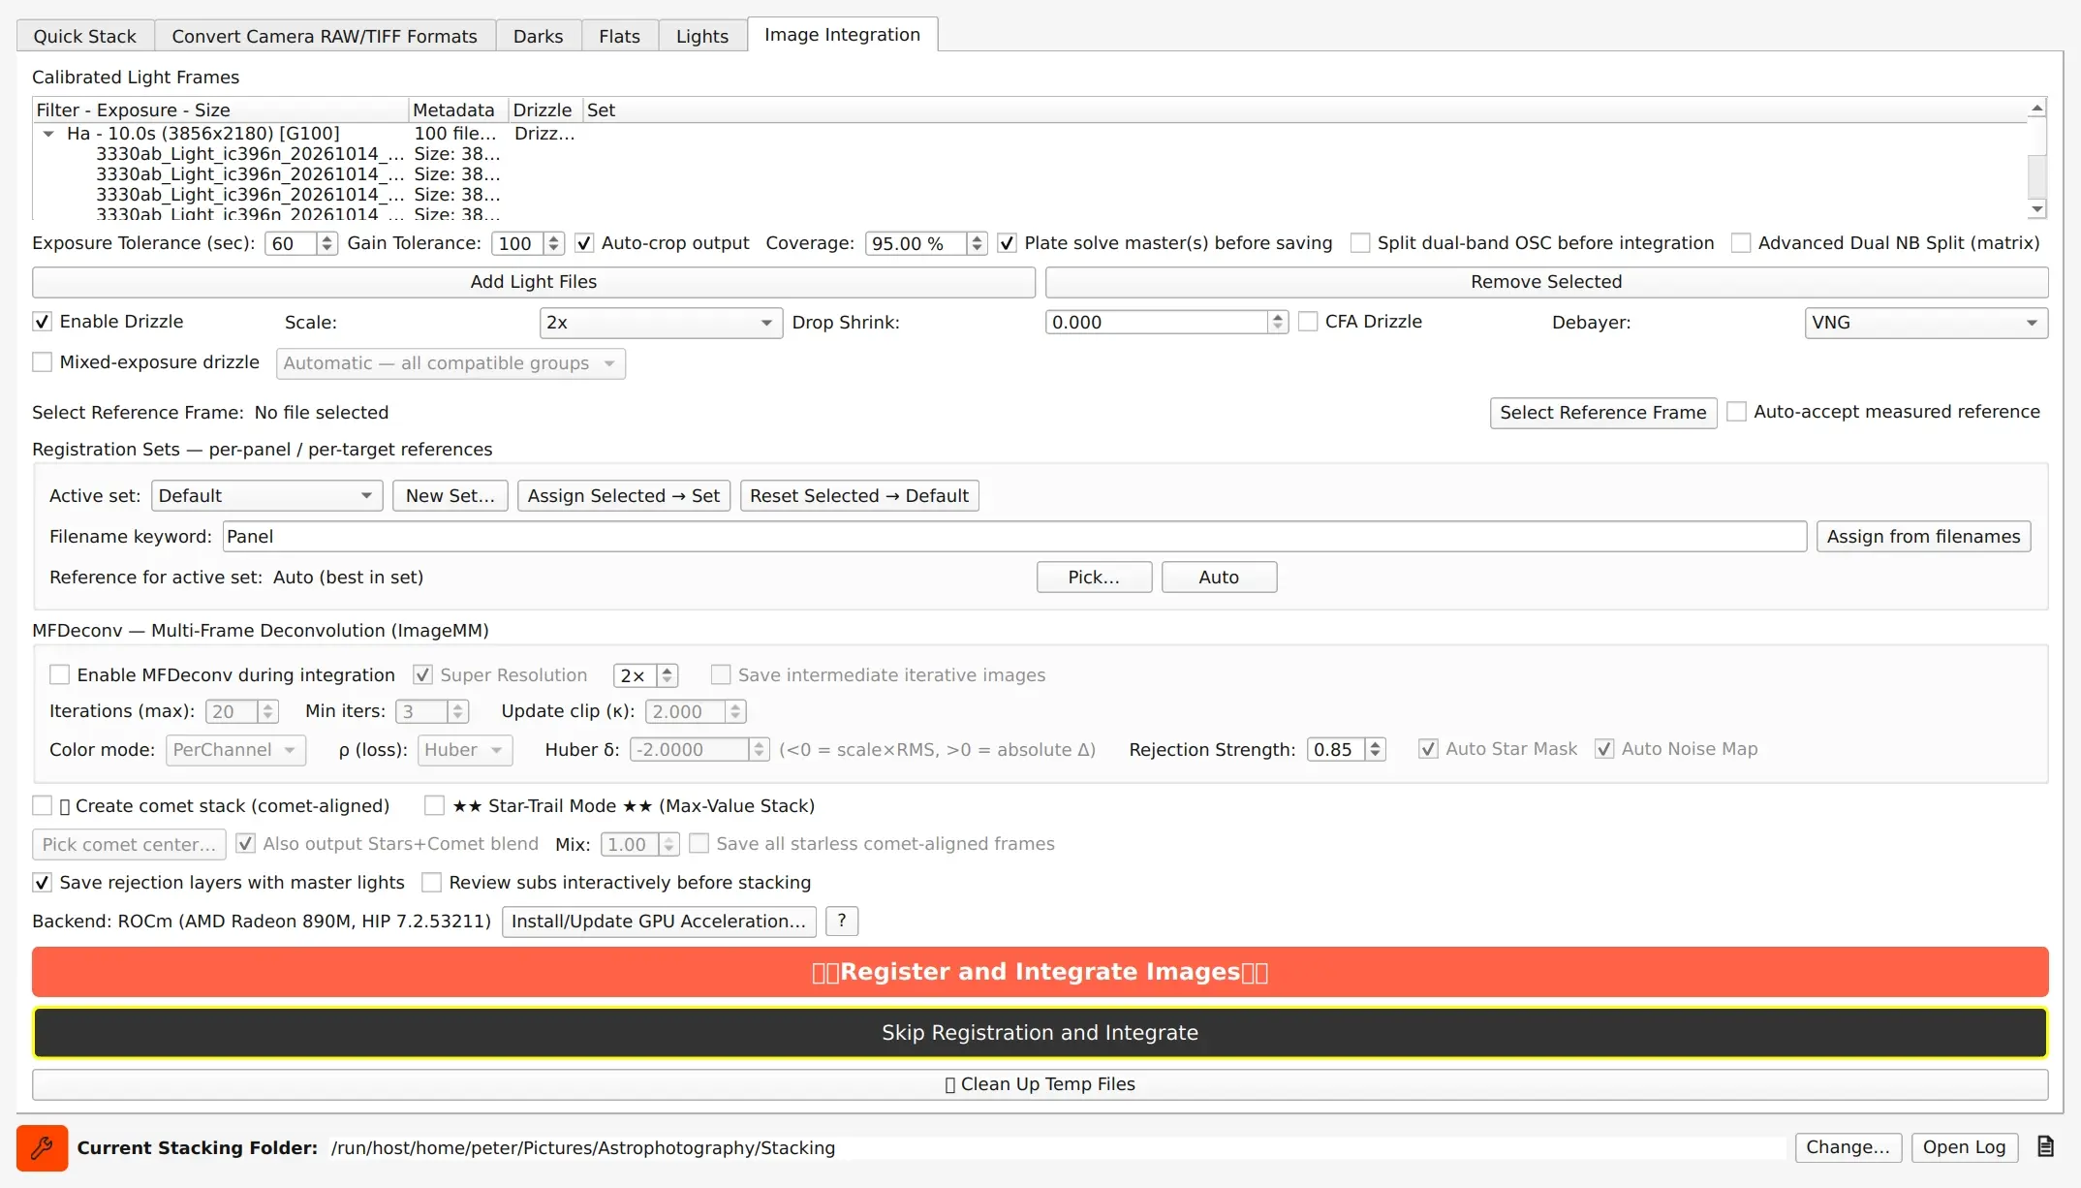Enable Mixed-exposure drizzle checkbox
This screenshot has width=2081, height=1188.
pos(43,362)
